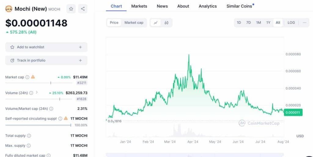Screen dimensions: 313x157
Task: Open the Chart tab
Action: click(x=116, y=6)
